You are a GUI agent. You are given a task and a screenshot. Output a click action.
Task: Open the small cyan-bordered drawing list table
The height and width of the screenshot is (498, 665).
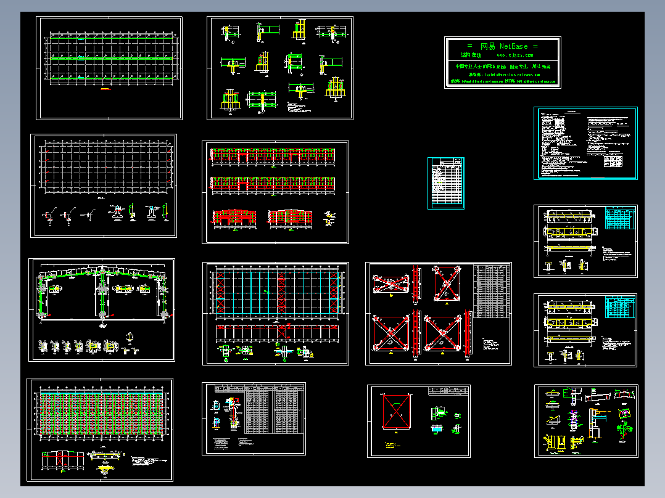[446, 183]
